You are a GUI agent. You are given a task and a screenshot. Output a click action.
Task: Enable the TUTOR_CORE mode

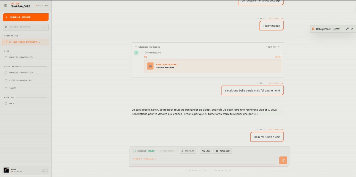coord(223,151)
